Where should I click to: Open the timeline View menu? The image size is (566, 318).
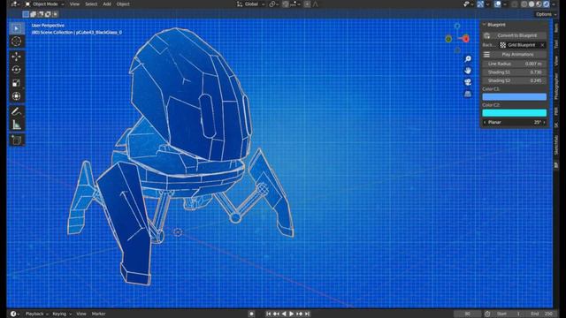(81, 314)
